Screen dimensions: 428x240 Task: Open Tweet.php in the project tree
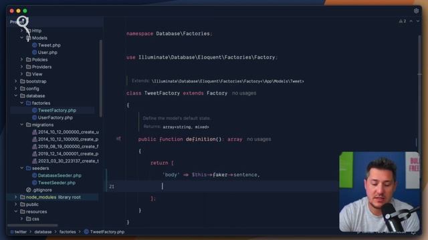[x=49, y=45]
